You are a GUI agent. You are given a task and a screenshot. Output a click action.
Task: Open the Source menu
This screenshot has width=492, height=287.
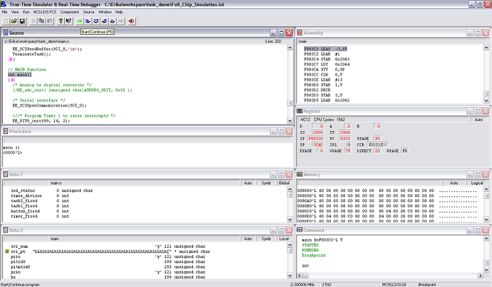tap(89, 12)
